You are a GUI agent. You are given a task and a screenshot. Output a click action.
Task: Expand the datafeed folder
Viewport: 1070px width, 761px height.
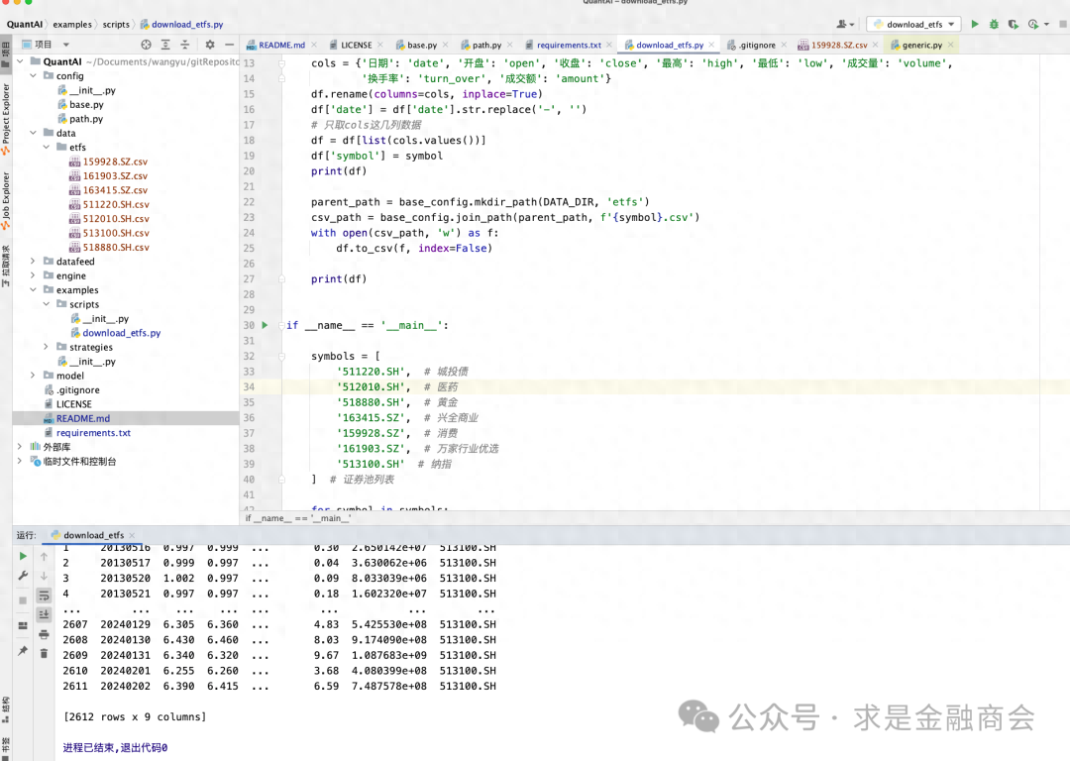click(33, 261)
